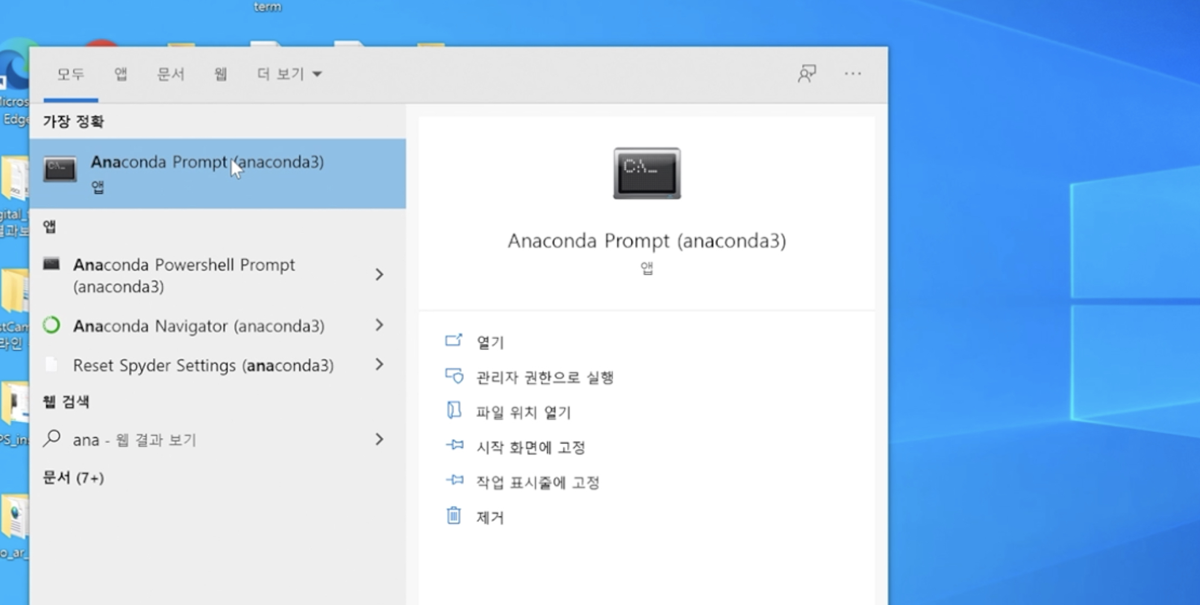1200x605 pixels.
Task: Click large Anaconda Prompt icon in detail pane
Action: pyautogui.click(x=647, y=174)
